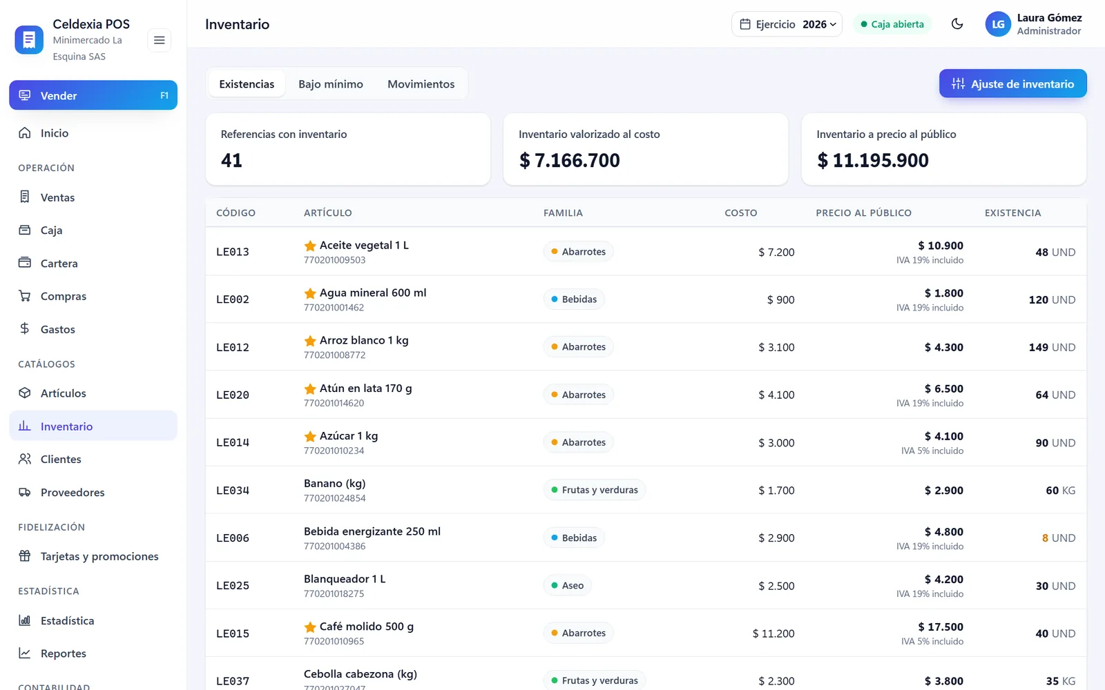Click the Aseo tag on Blanqueador row
Screen dimensions: 1105x690
click(567, 586)
